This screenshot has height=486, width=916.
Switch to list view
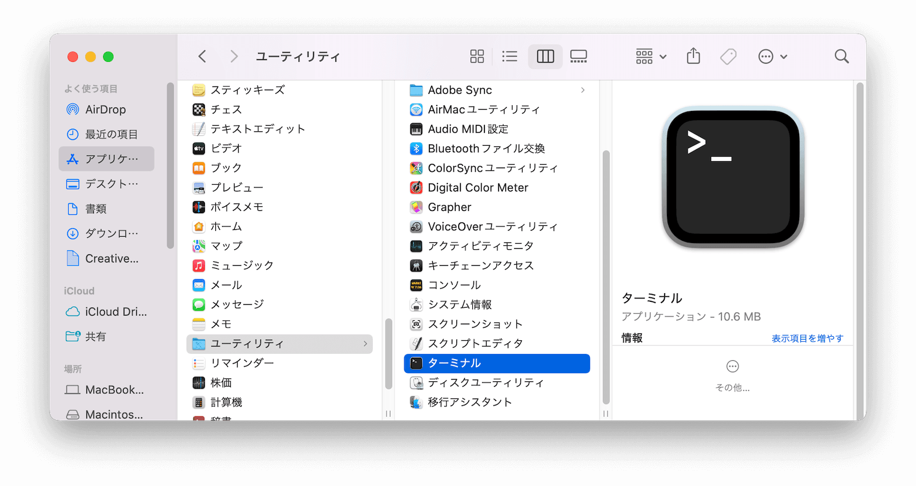[x=510, y=56]
